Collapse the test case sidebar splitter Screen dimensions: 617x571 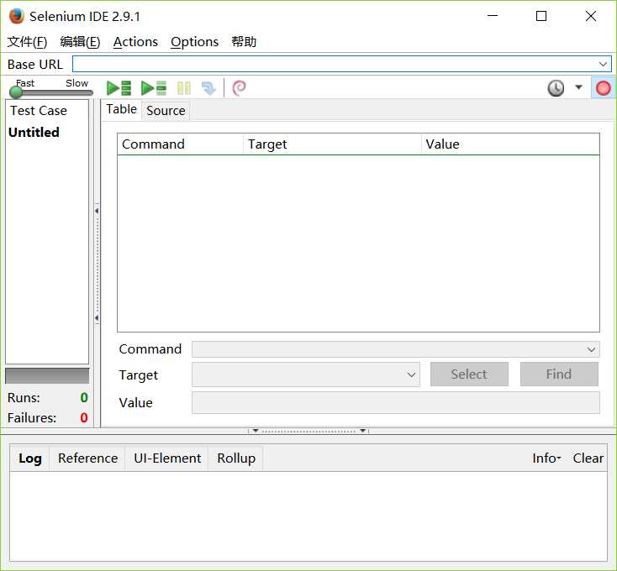(97, 264)
